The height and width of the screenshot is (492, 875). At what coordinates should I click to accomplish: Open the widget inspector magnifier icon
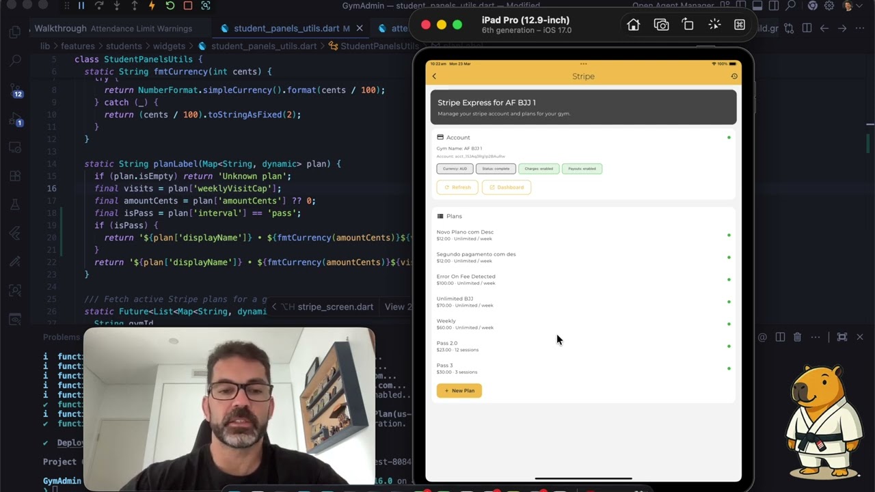pyautogui.click(x=205, y=5)
